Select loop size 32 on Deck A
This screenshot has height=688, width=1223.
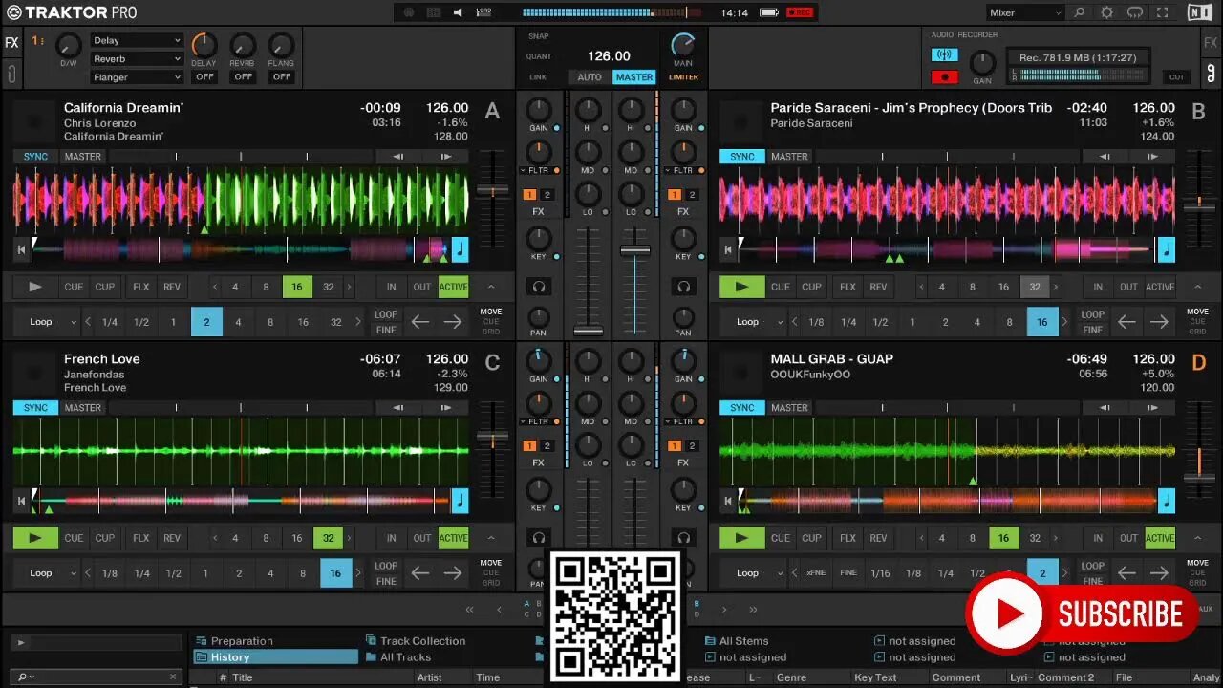329,287
